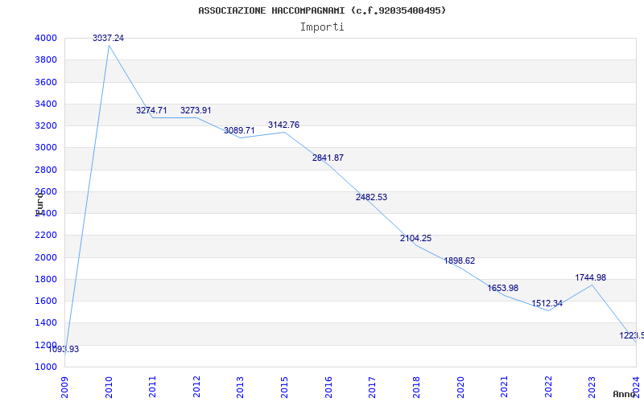
Task: Click data label 1653.98
Action: coord(503,288)
